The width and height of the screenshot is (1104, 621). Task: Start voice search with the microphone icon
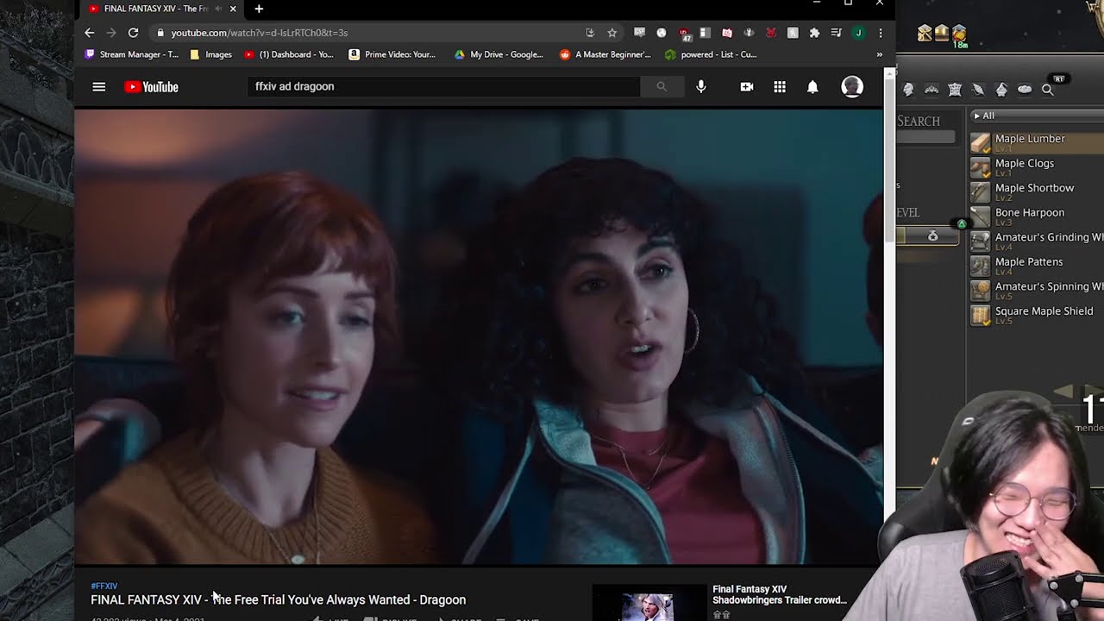(x=701, y=86)
